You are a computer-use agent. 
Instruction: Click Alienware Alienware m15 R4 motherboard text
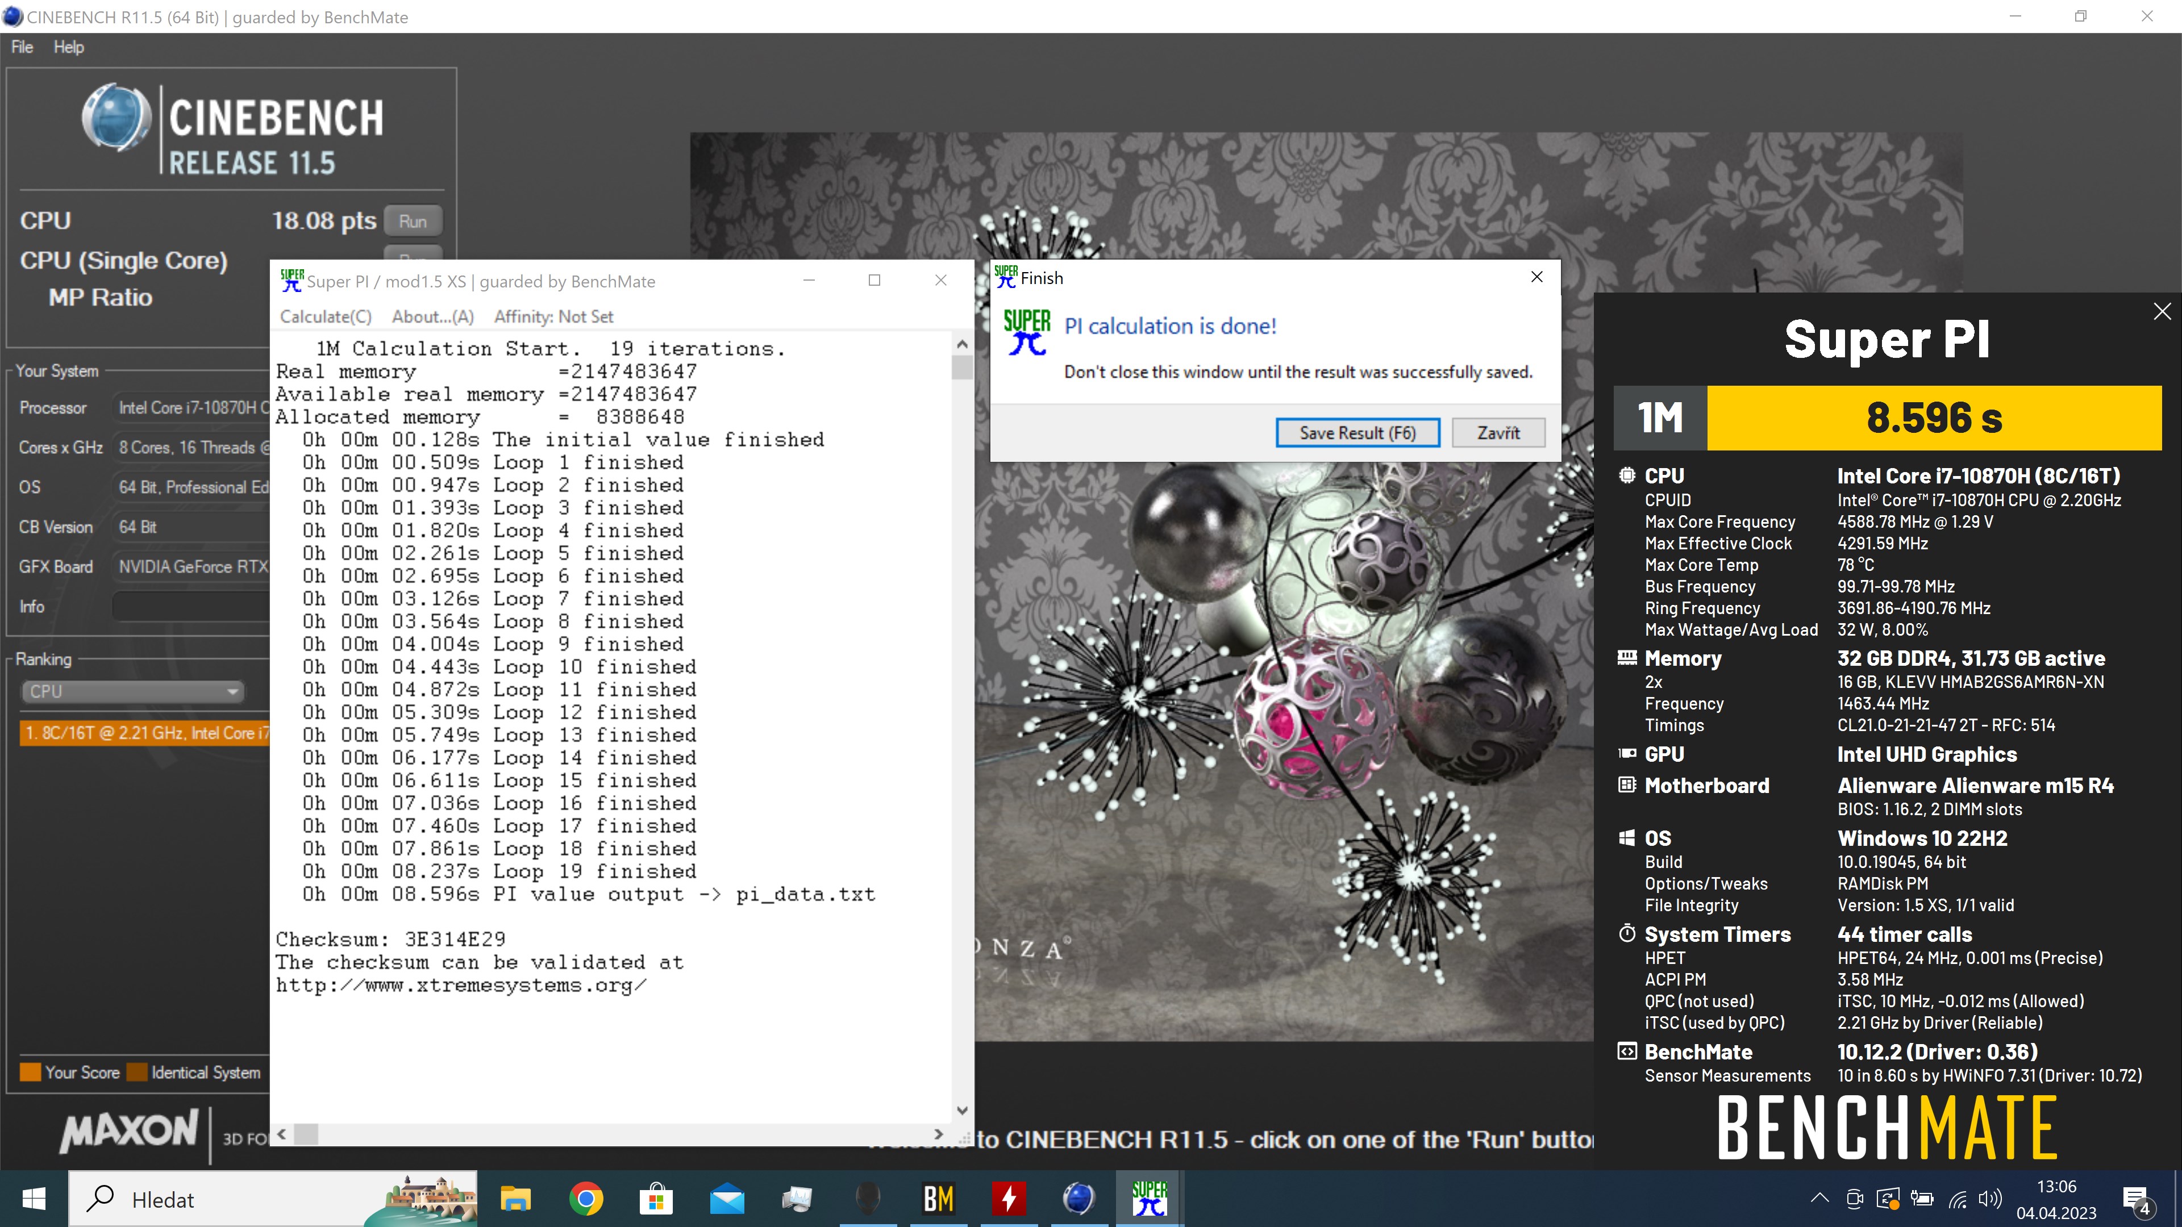(1975, 785)
